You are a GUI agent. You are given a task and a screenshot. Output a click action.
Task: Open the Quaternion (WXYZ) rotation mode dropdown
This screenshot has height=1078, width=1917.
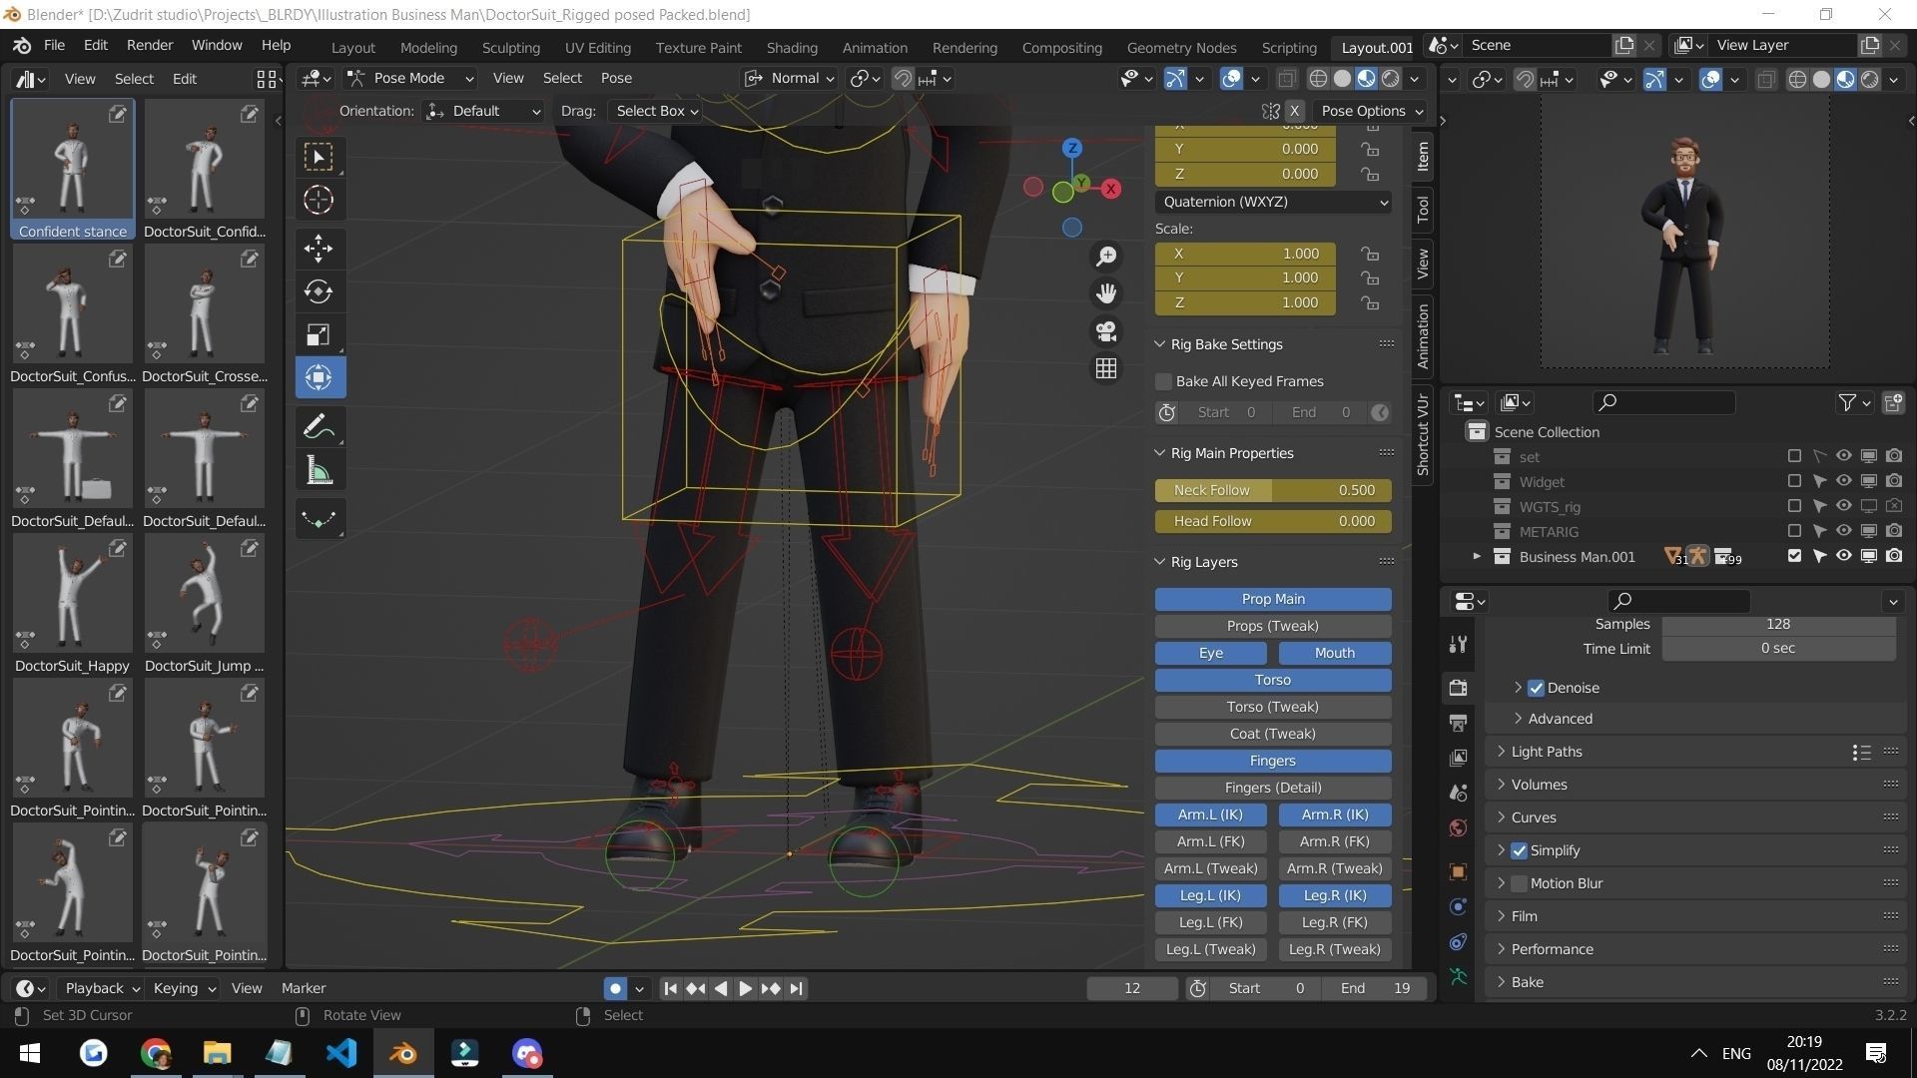[1273, 202]
